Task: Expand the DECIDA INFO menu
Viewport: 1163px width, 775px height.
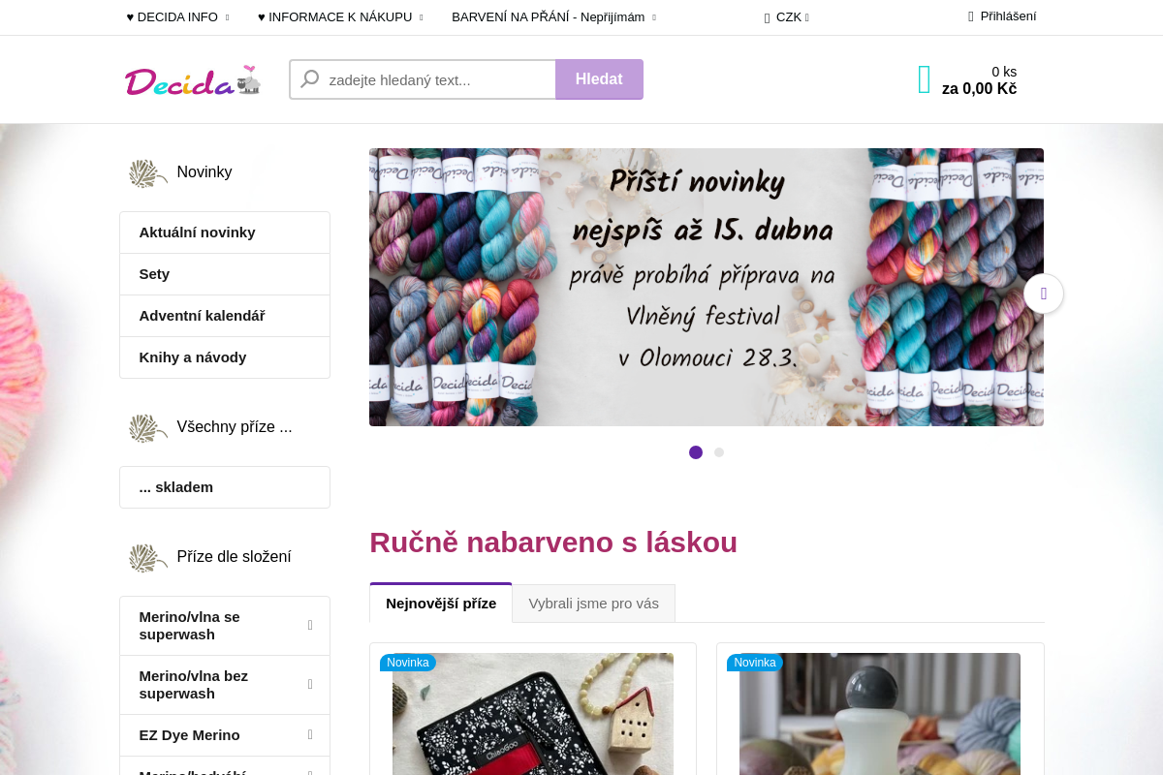Action: pyautogui.click(x=178, y=17)
